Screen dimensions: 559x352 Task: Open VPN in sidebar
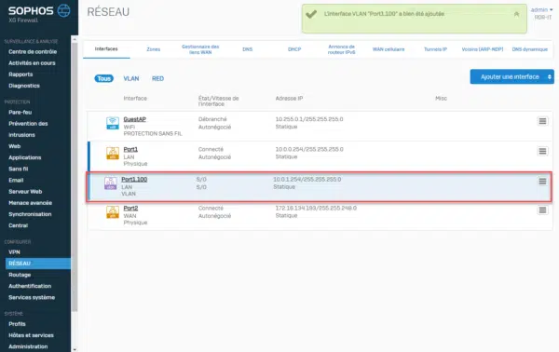point(14,251)
